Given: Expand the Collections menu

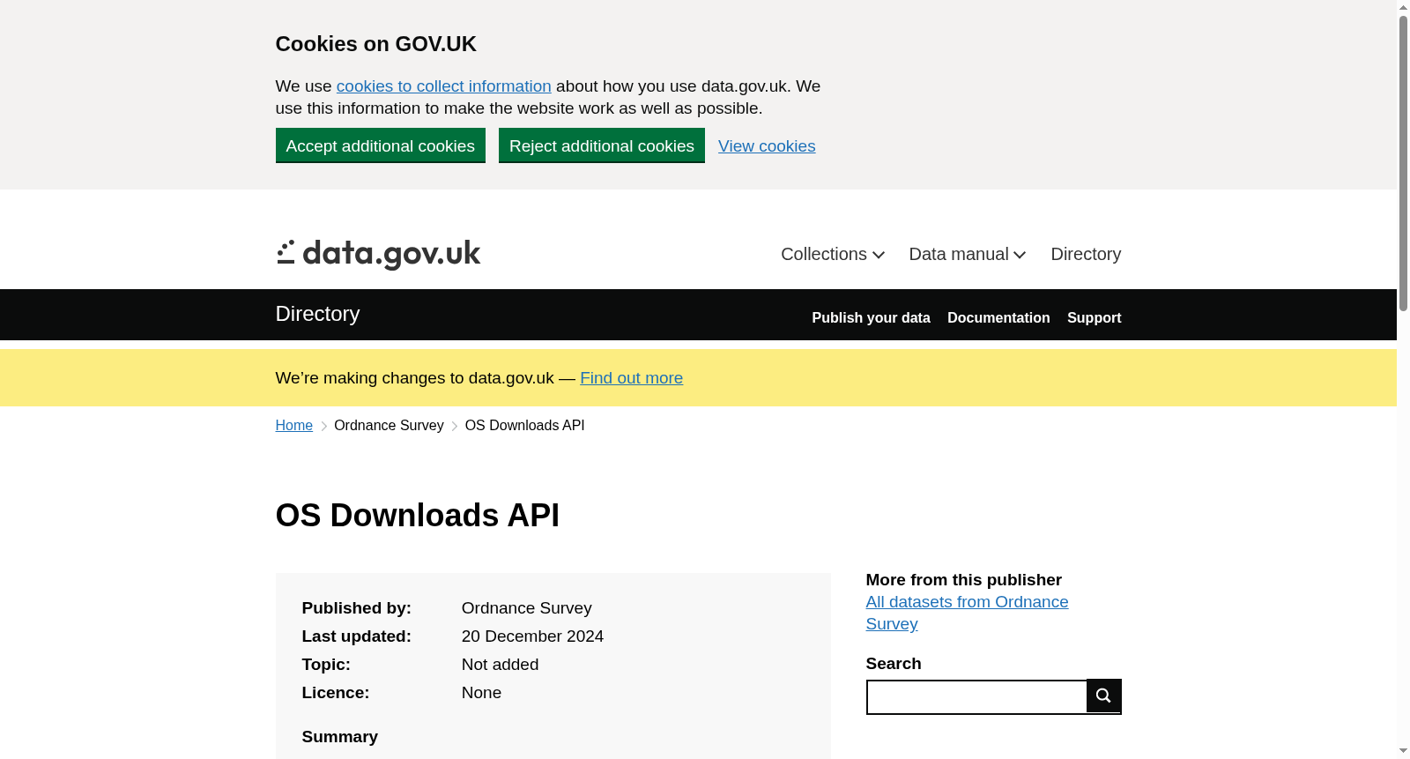Looking at the screenshot, I should [833, 254].
